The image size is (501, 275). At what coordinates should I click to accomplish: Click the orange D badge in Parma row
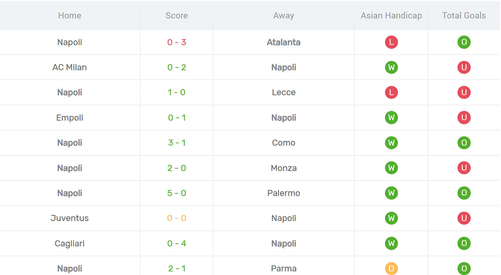[x=391, y=268]
